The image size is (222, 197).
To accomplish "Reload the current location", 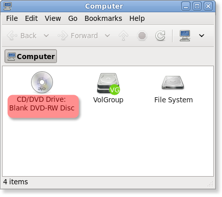I will pyautogui.click(x=160, y=36).
